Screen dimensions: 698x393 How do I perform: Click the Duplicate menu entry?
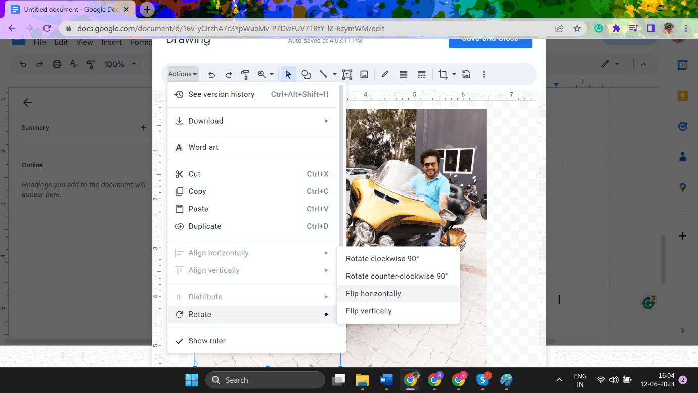pos(205,226)
